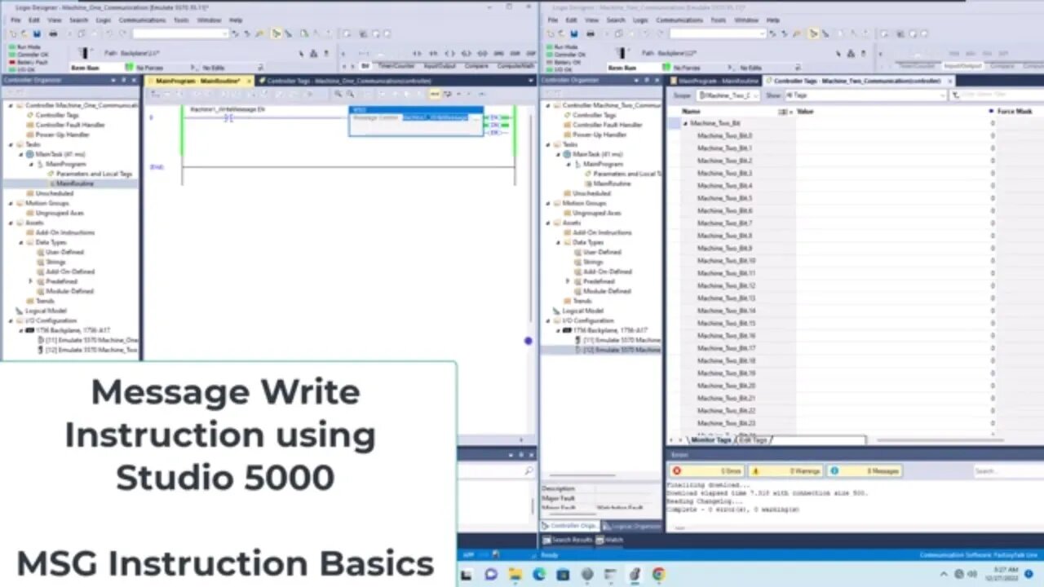Open Watch tab at bottom of Machine Two
This screenshot has width=1044, height=587.
click(609, 540)
